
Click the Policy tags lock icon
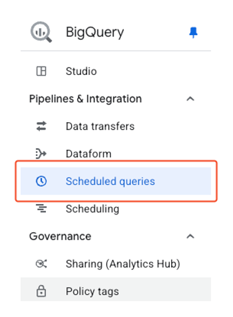tap(41, 291)
